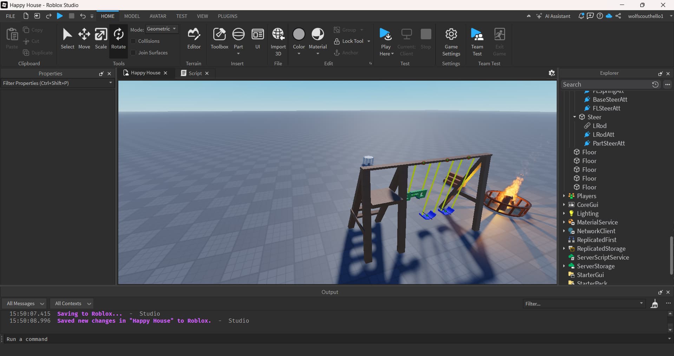The width and height of the screenshot is (674, 356).
Task: Collapse the Steer model in Explorer
Action: tap(575, 117)
